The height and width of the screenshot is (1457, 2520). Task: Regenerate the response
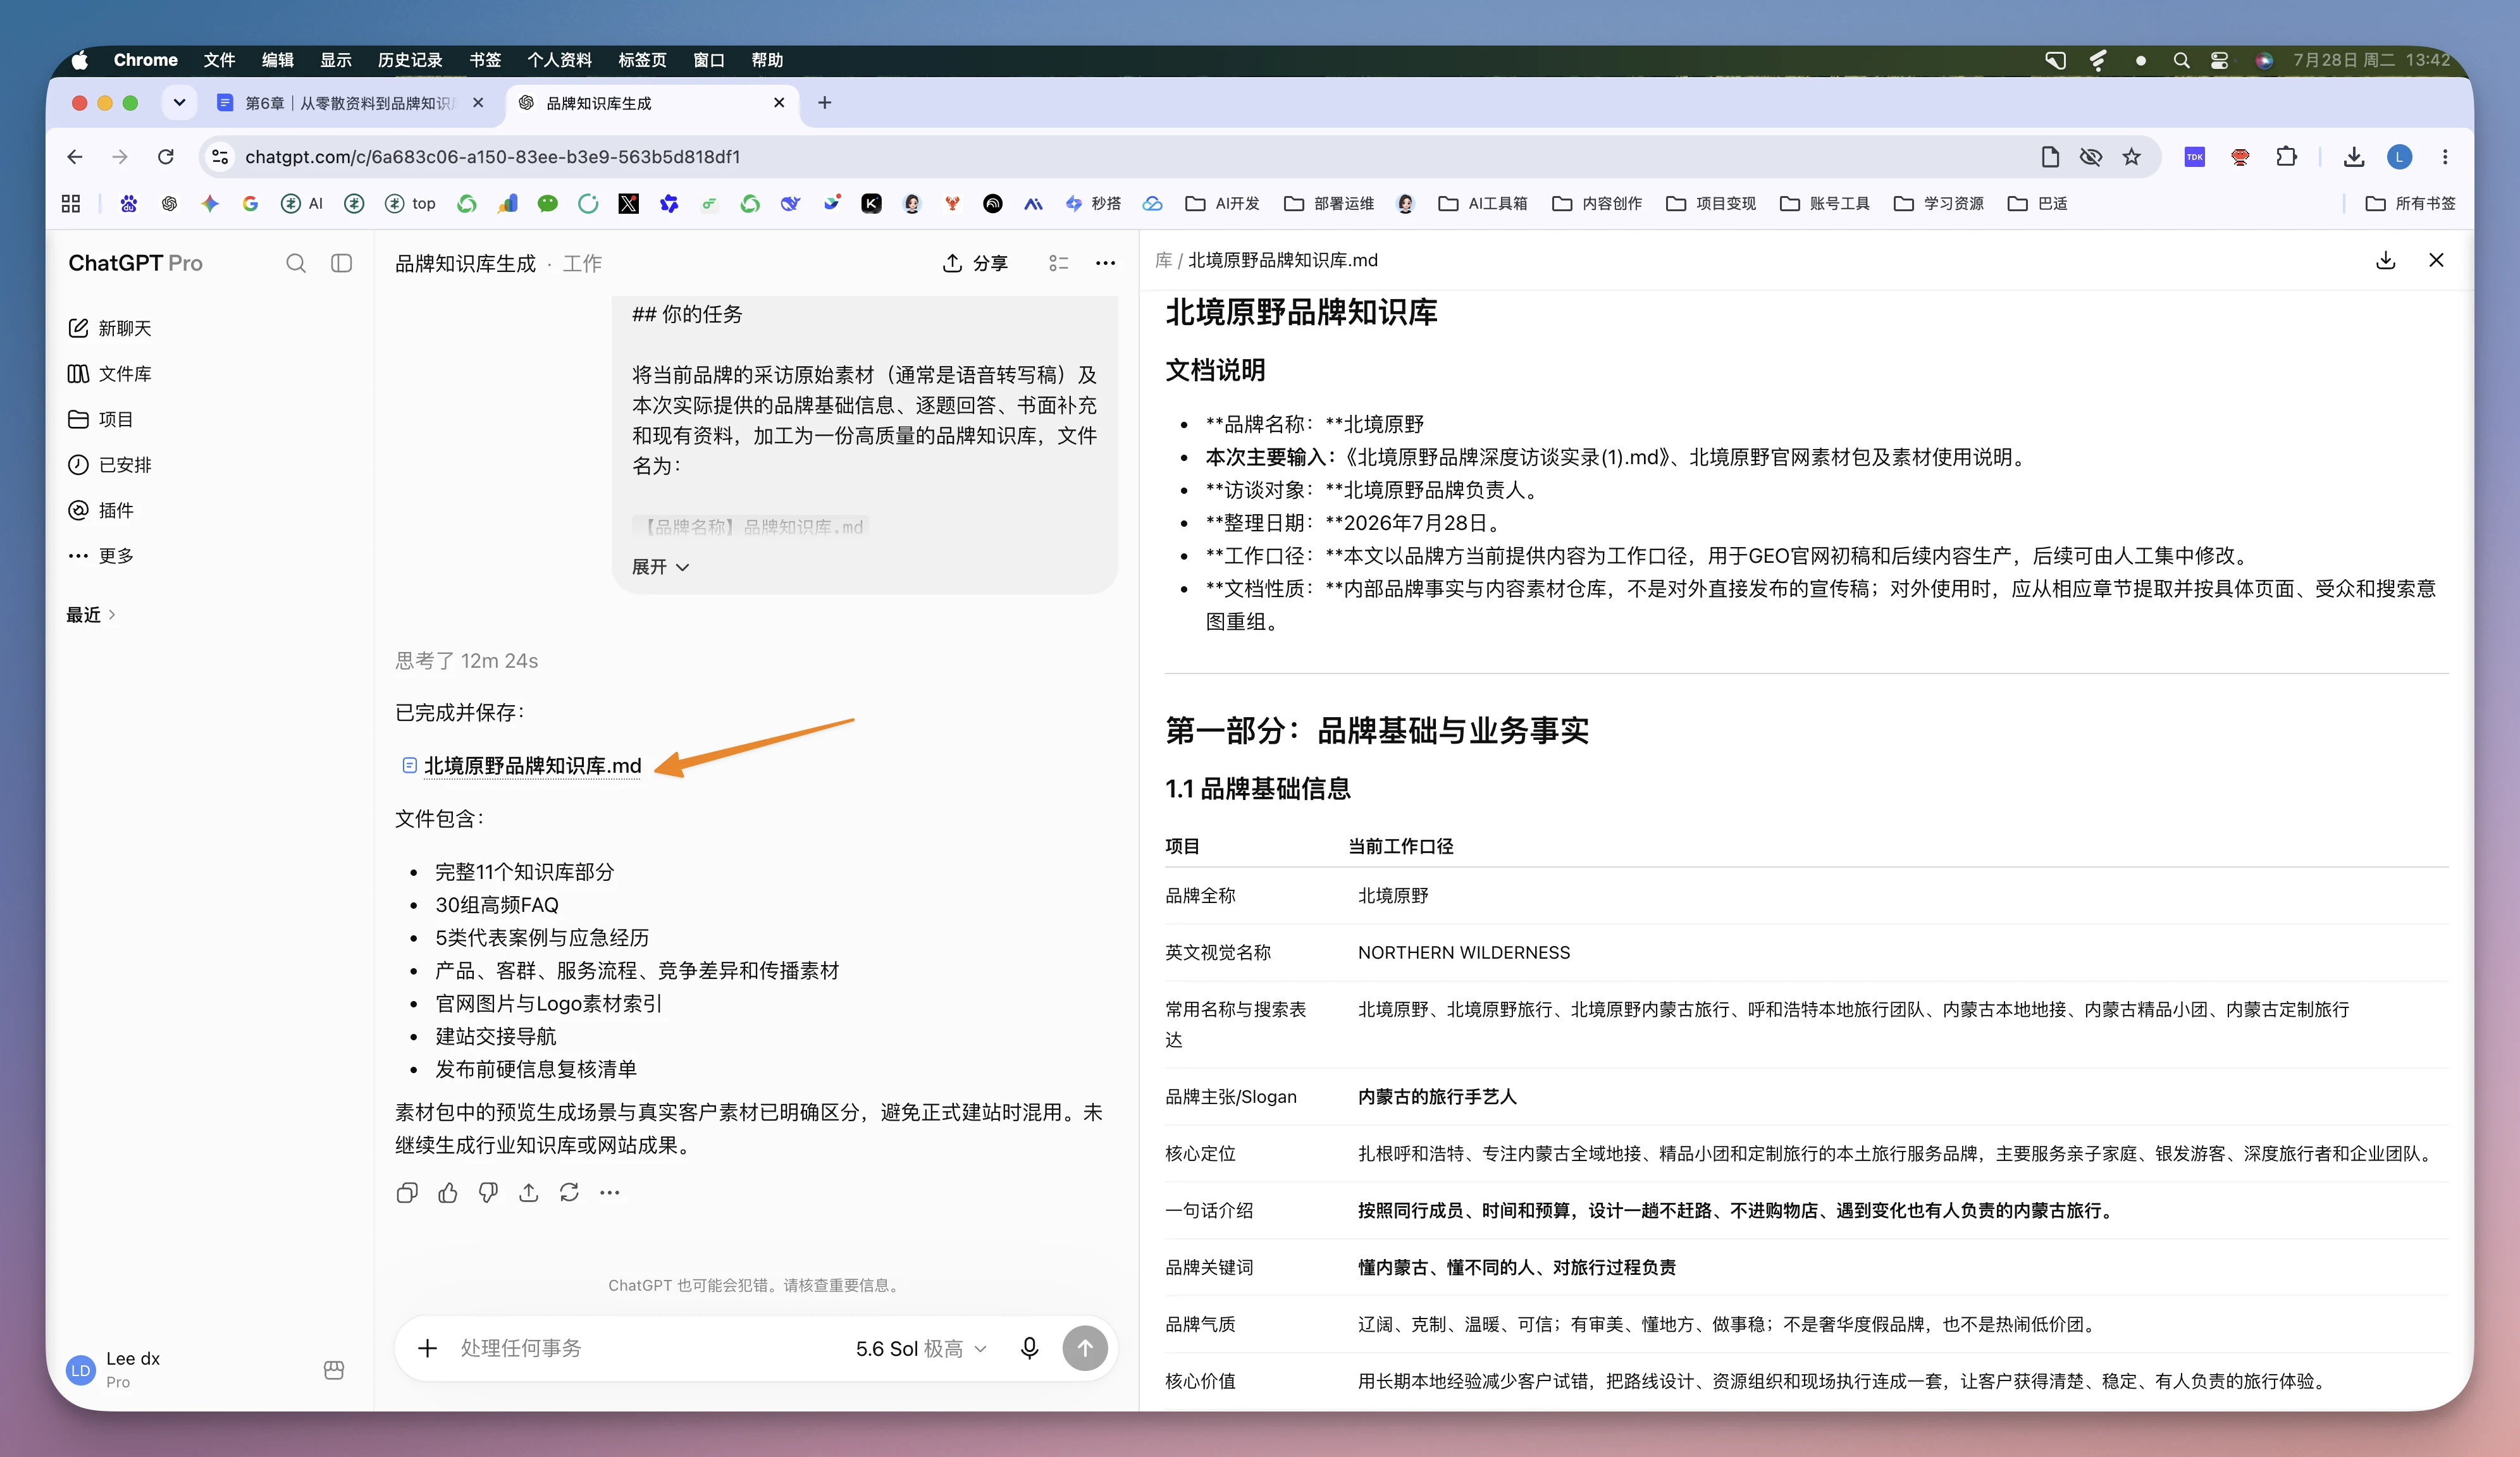569,1192
